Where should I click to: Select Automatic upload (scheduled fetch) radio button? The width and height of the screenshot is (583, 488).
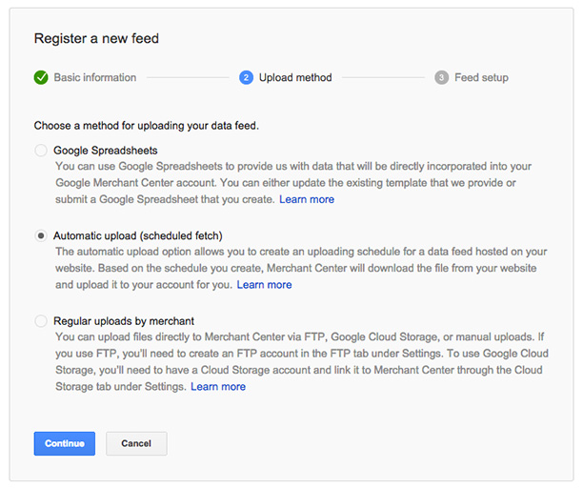[41, 235]
